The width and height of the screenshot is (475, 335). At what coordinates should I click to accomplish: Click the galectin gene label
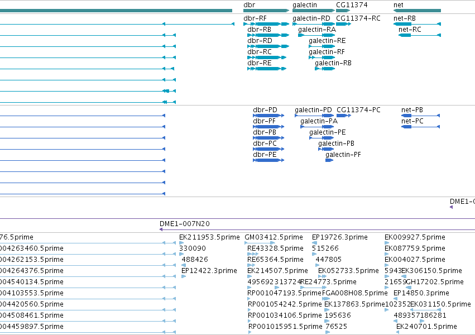tap(305, 5)
